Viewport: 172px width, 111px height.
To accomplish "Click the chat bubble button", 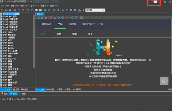I will [164, 81].
